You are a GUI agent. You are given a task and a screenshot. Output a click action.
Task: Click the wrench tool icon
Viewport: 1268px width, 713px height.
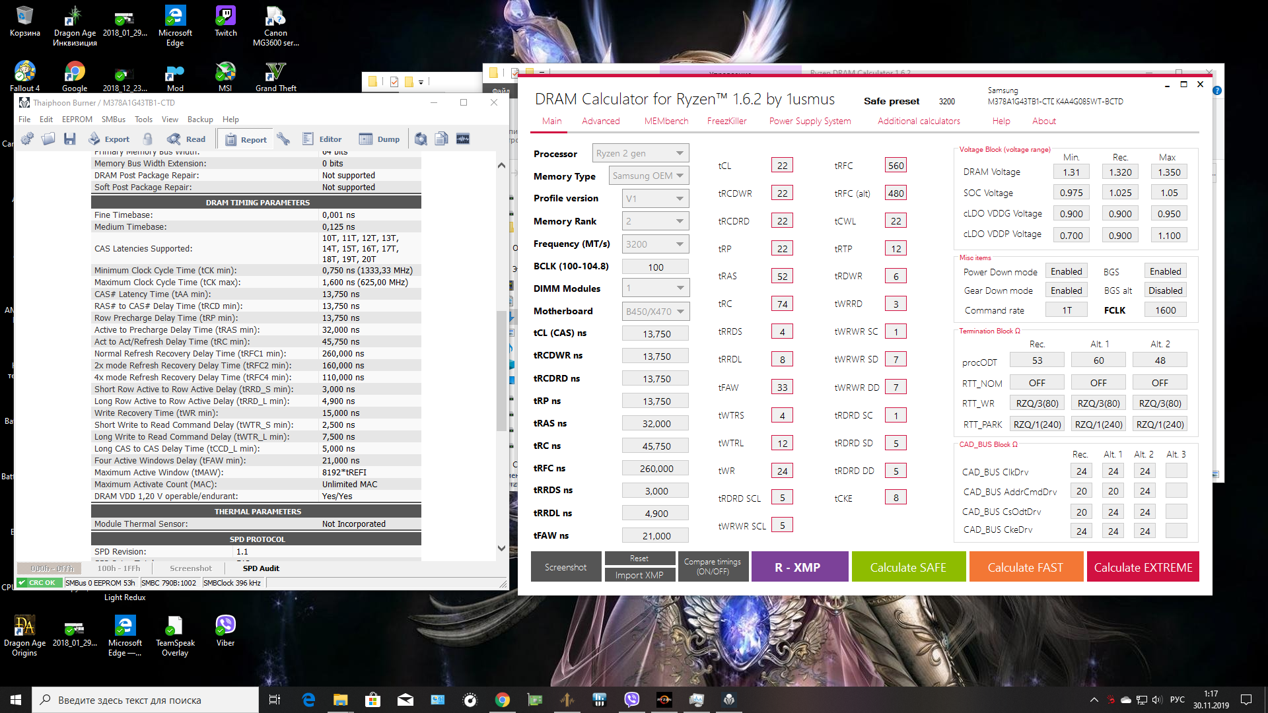[283, 139]
